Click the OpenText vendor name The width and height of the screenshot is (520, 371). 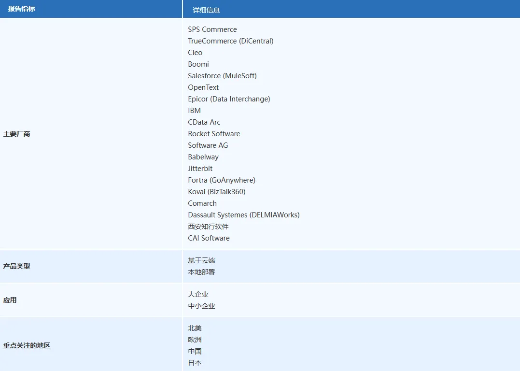tap(203, 87)
